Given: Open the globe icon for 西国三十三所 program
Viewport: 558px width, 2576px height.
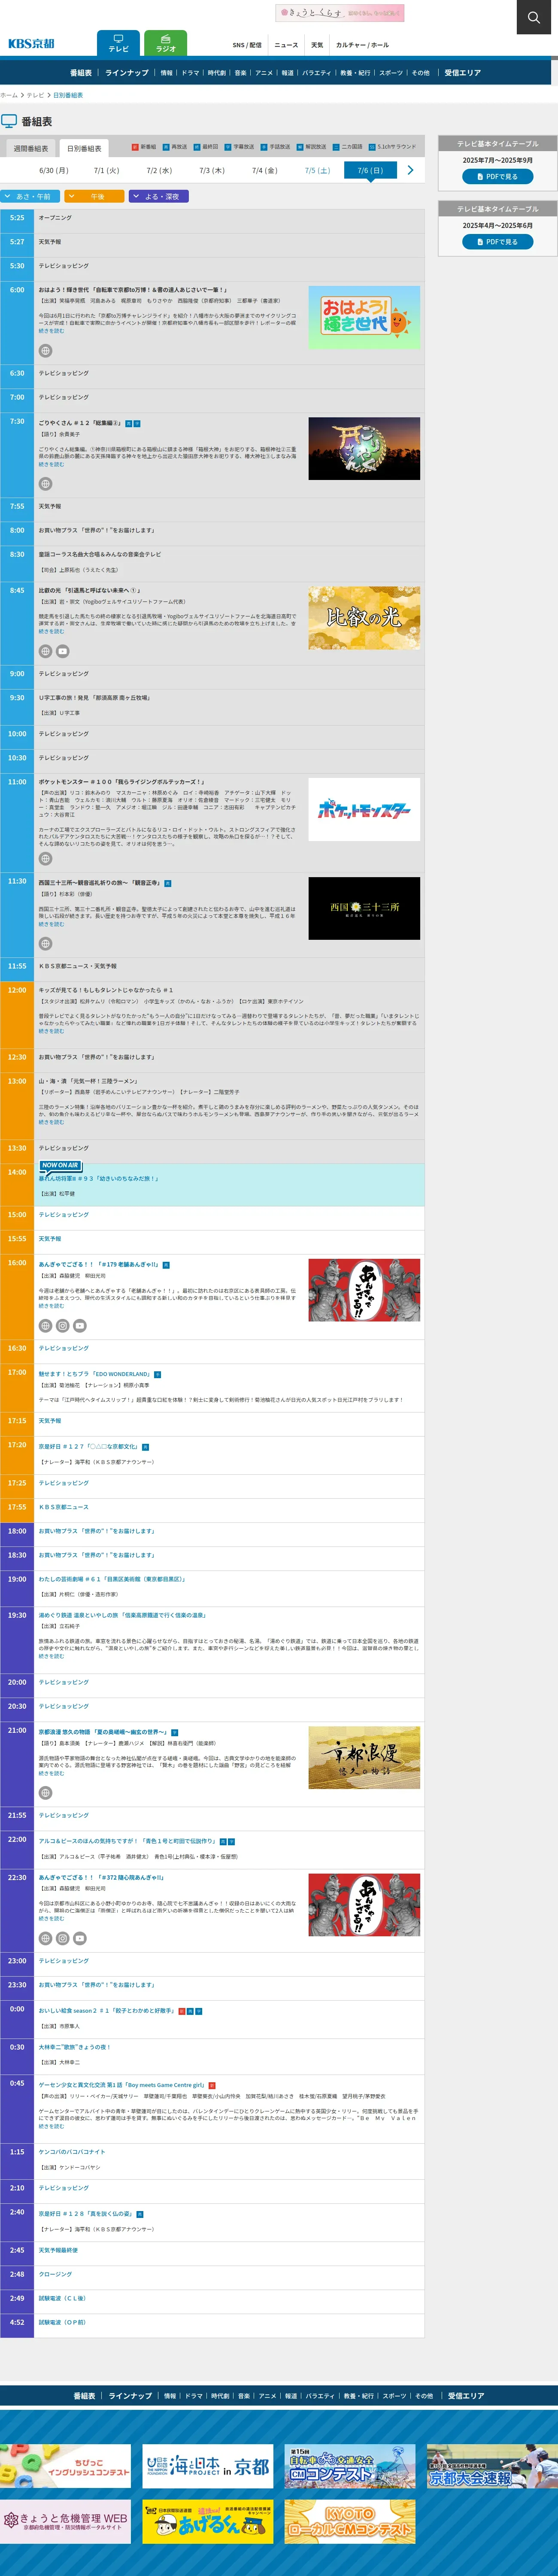Looking at the screenshot, I should (x=45, y=944).
